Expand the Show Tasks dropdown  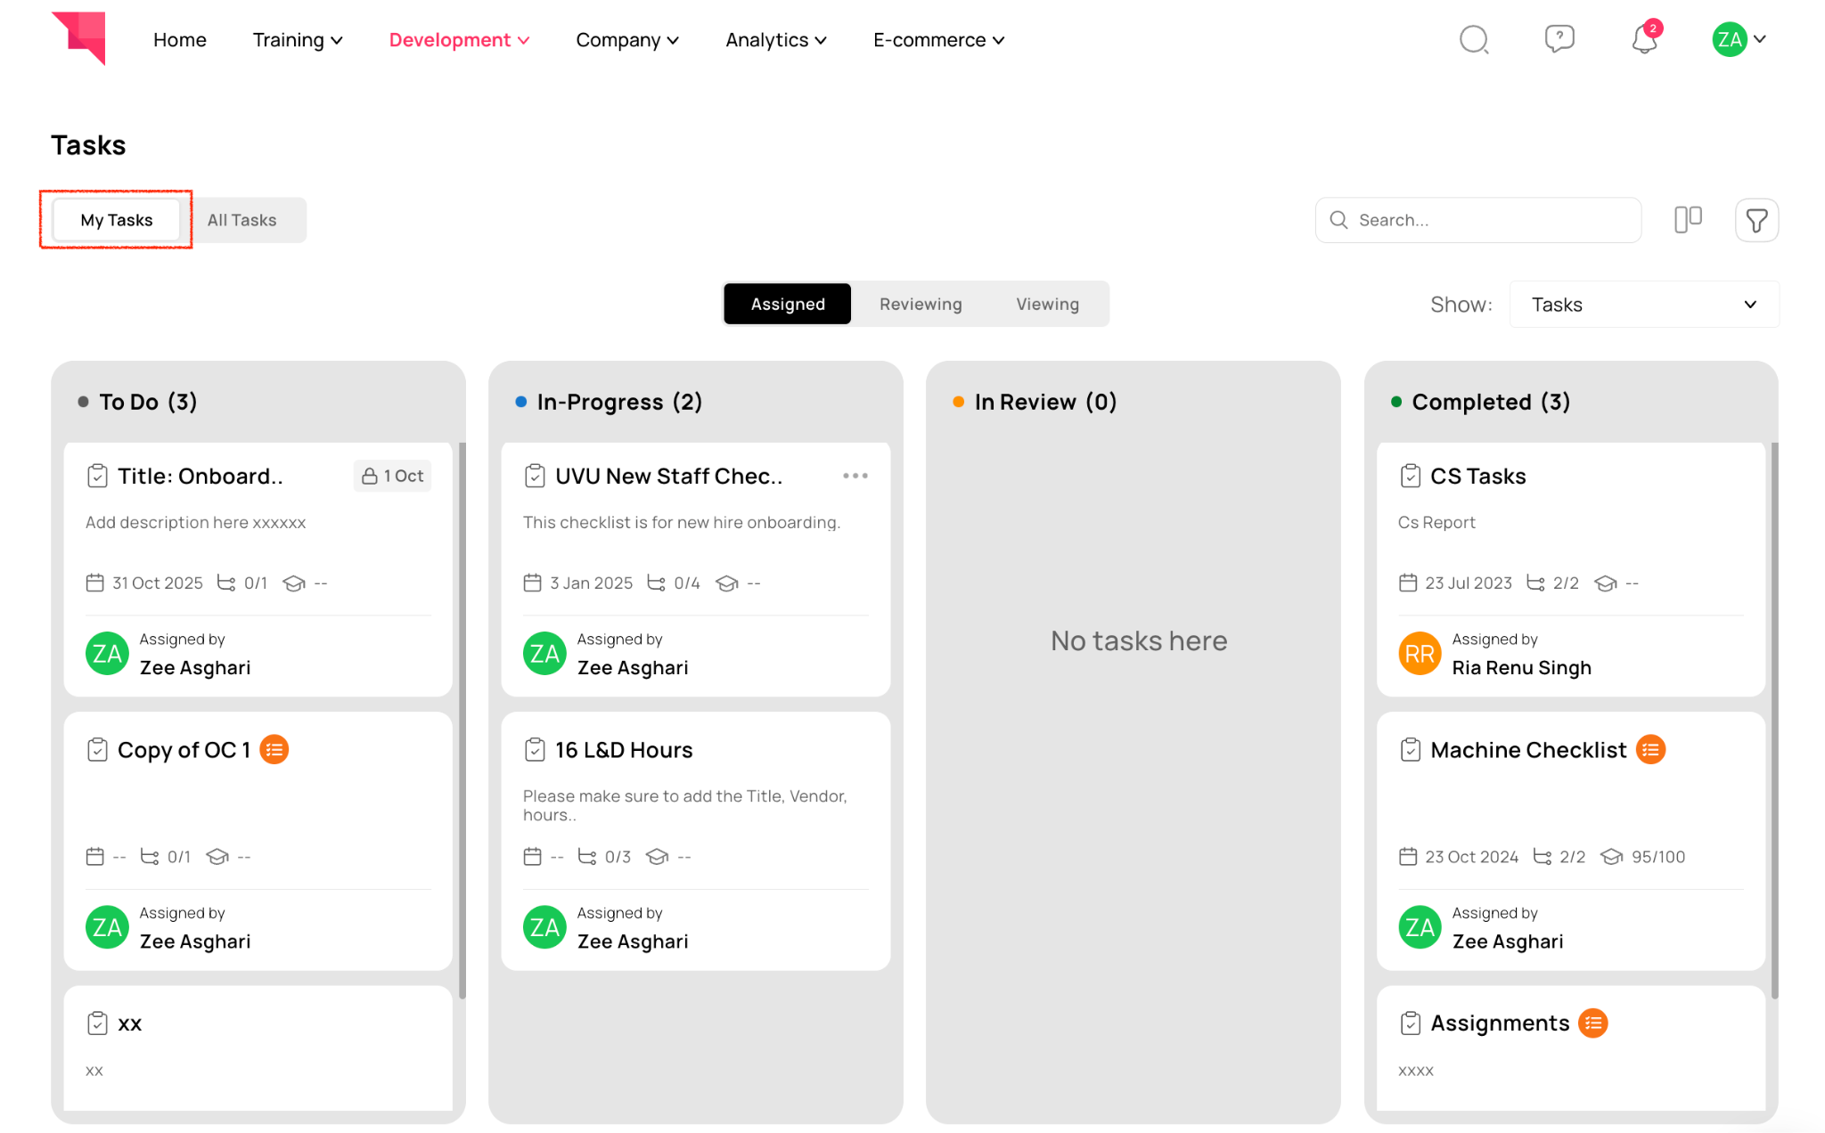tap(1644, 305)
